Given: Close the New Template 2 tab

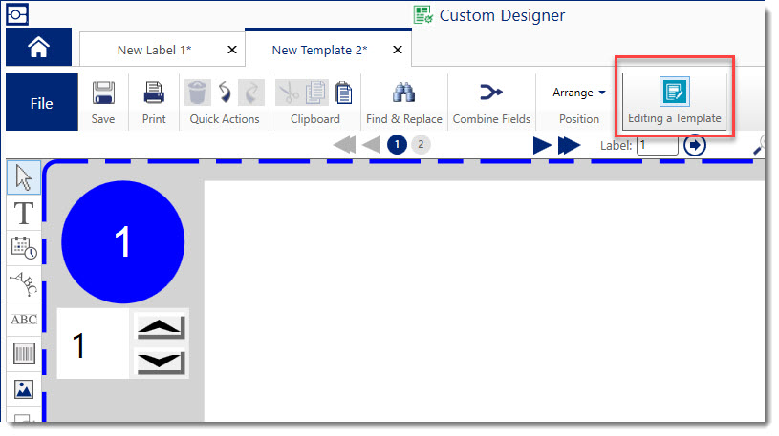Looking at the screenshot, I should click(398, 50).
